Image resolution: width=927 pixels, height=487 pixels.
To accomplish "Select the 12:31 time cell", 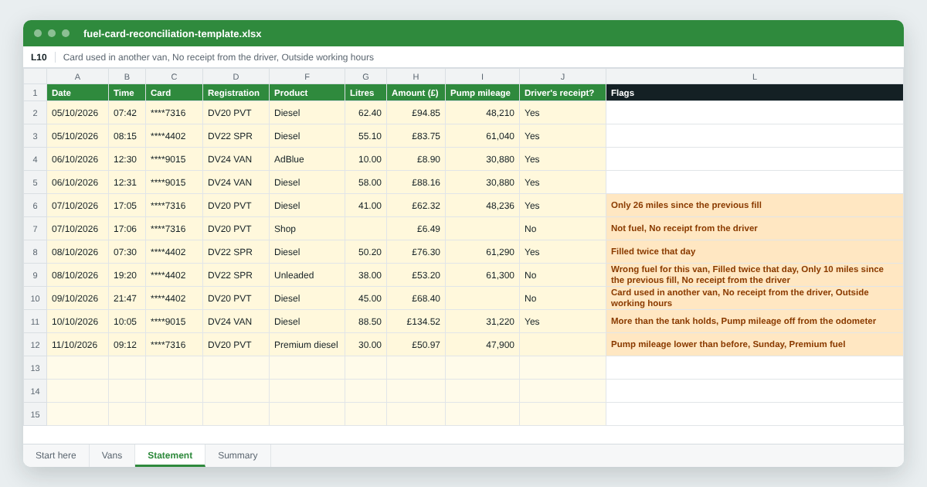I will pos(127,182).
